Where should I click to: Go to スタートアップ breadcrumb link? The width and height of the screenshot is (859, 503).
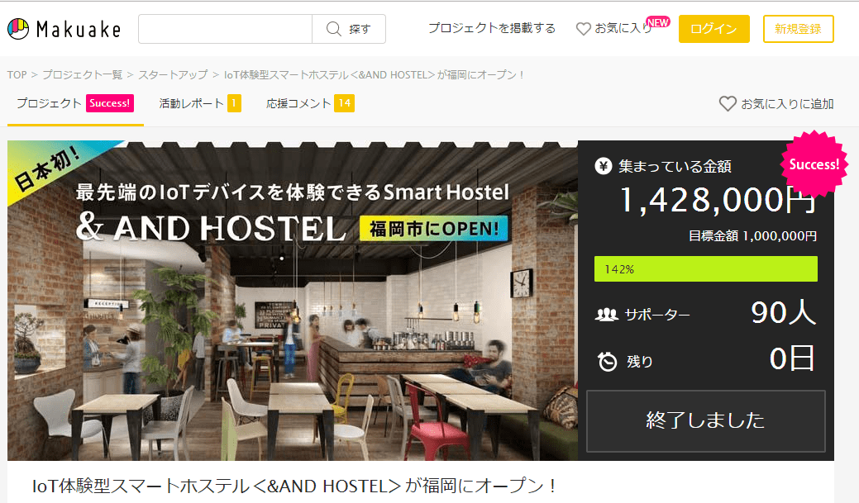[173, 74]
